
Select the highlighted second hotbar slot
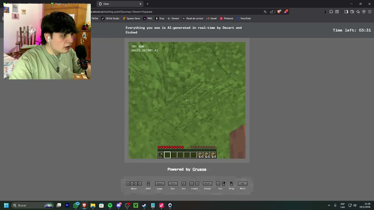(167, 155)
